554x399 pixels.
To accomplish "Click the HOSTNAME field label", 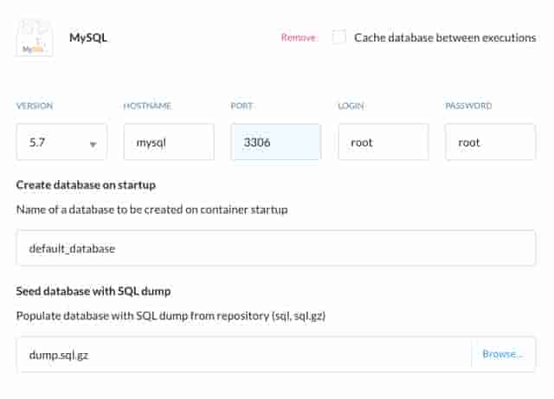I will point(147,106).
